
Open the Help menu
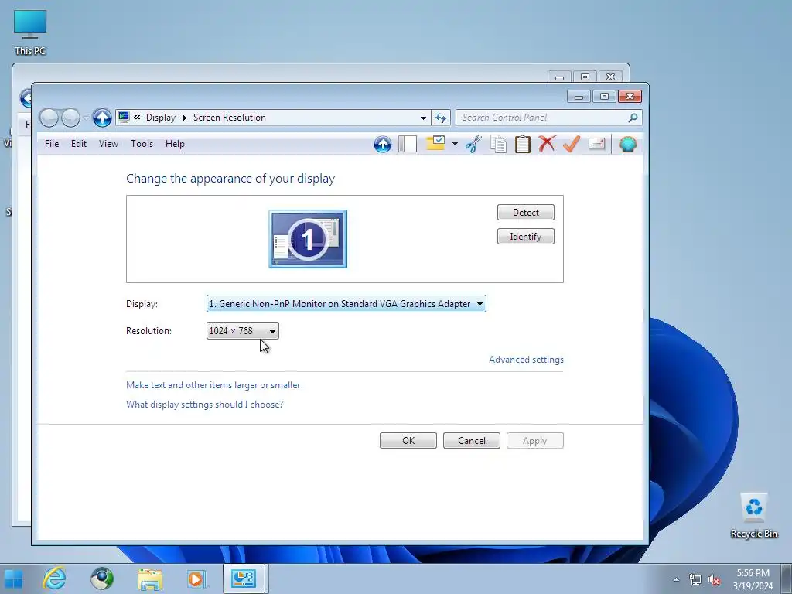click(175, 144)
